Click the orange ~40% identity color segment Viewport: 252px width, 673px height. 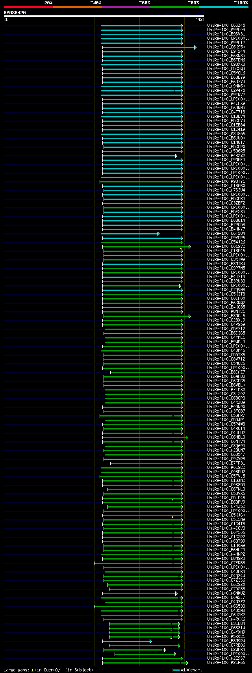click(77, 7)
